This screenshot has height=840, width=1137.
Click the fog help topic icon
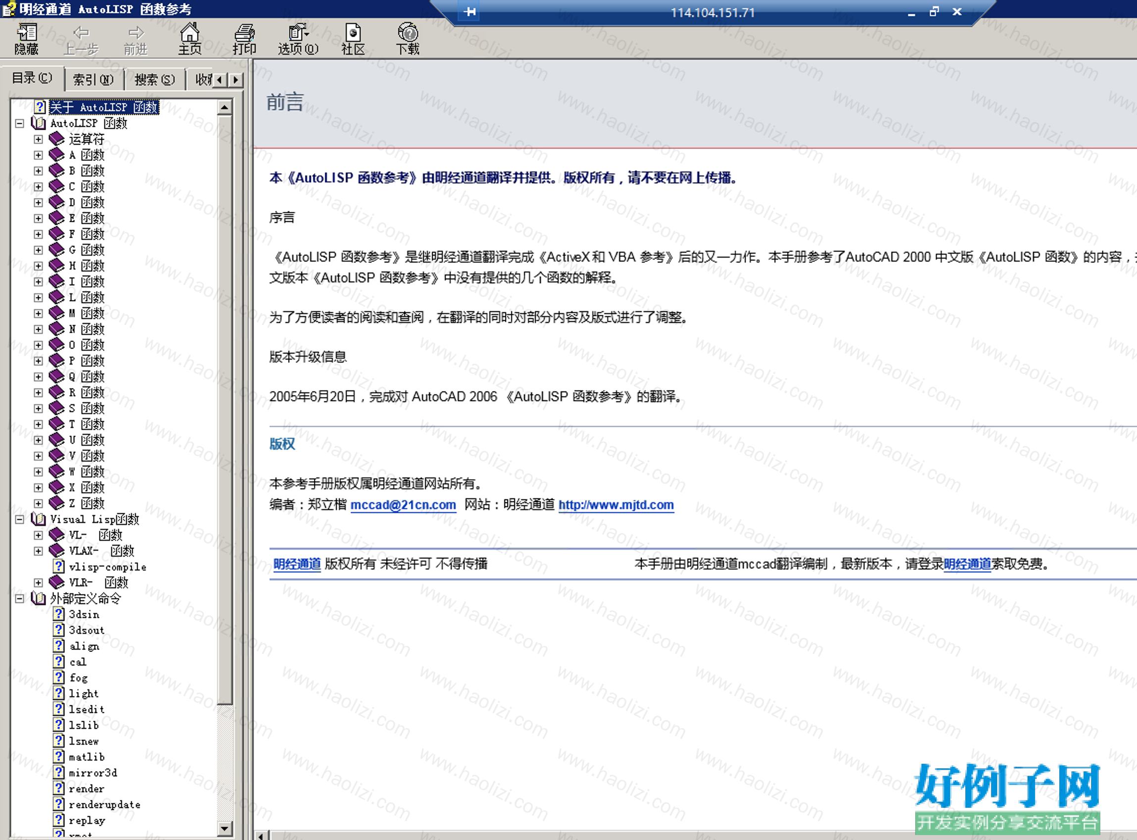59,677
